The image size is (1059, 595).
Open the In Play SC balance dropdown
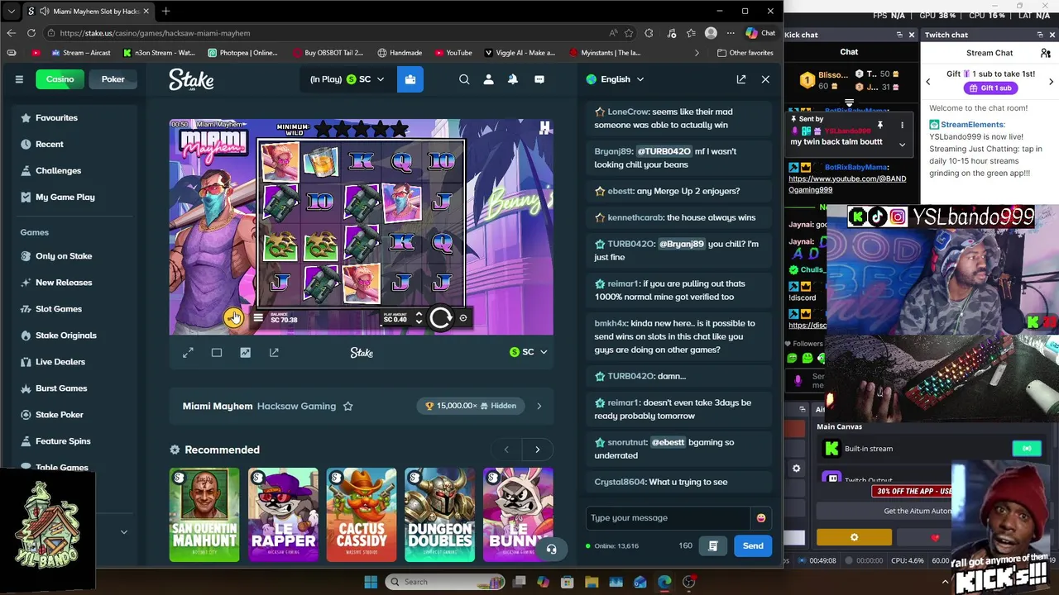(347, 79)
